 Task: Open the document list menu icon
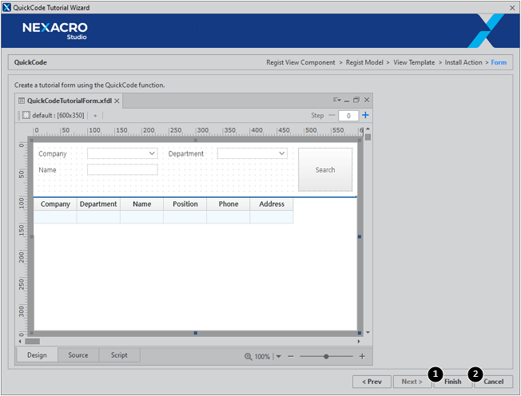336,101
